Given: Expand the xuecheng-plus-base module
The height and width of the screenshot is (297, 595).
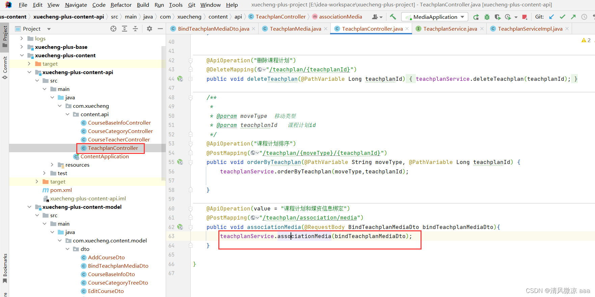Looking at the screenshot, I should [22, 47].
